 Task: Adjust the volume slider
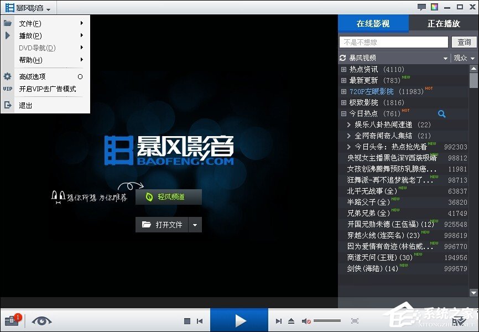(327, 320)
